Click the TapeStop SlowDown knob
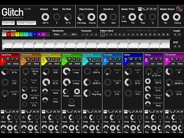The height and width of the screenshot is (138, 184). point(5,71)
